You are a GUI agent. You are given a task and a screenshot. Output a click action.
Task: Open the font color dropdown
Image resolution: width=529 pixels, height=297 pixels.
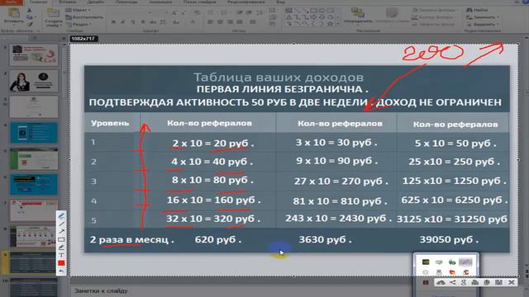[193, 22]
